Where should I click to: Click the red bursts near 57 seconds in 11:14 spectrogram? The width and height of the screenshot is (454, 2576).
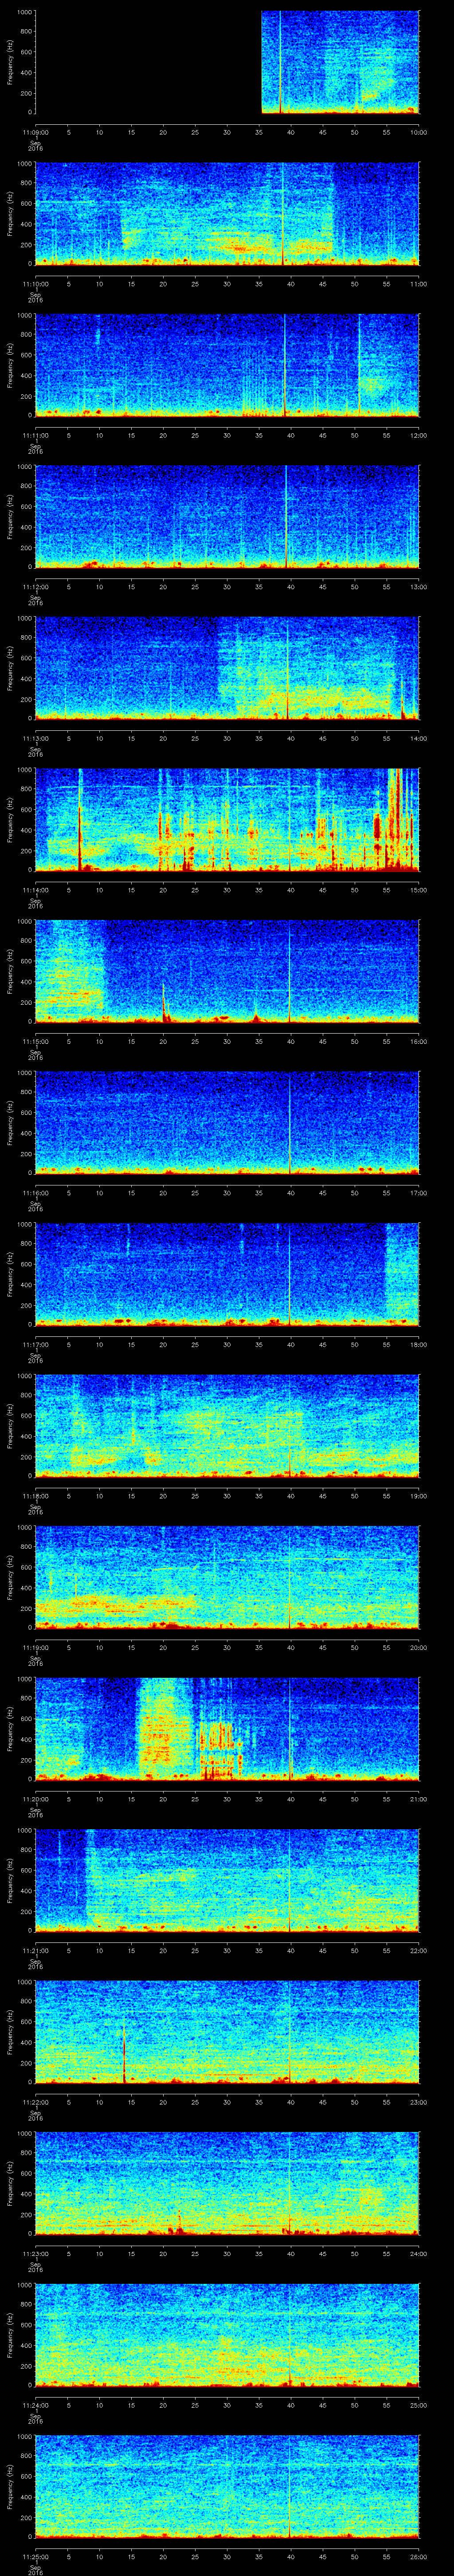pos(397,820)
